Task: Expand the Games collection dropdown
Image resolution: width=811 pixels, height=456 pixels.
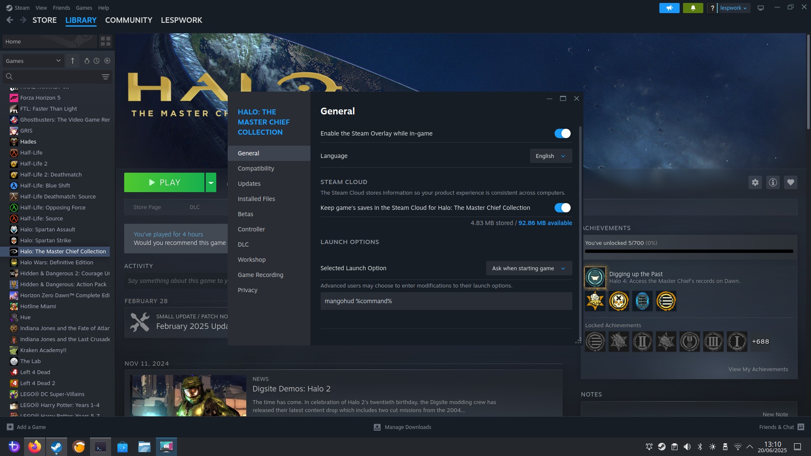Action: coord(33,61)
